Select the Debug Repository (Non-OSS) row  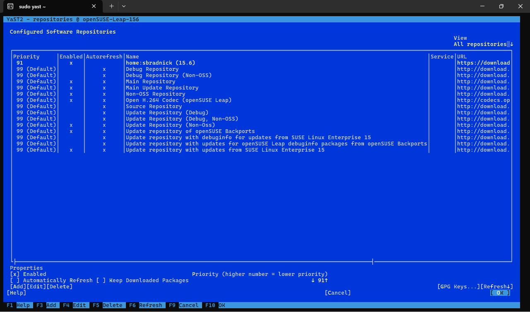tap(262, 75)
